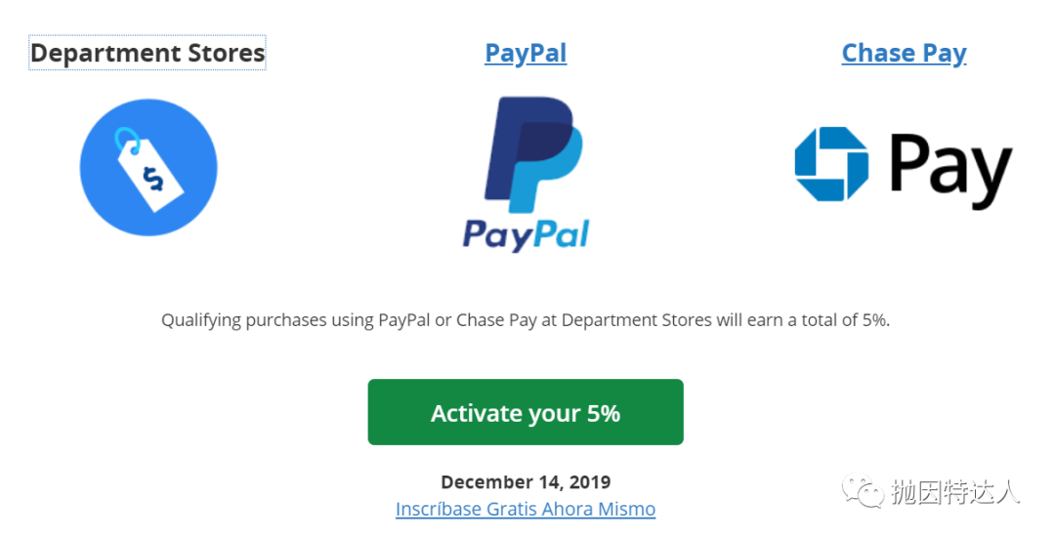Click the Activate your 5% button
This screenshot has height=539, width=1055.
point(526,412)
